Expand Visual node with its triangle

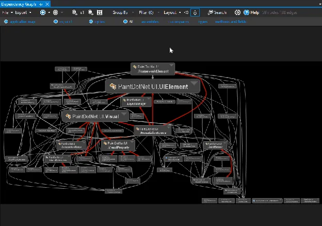click(124, 114)
